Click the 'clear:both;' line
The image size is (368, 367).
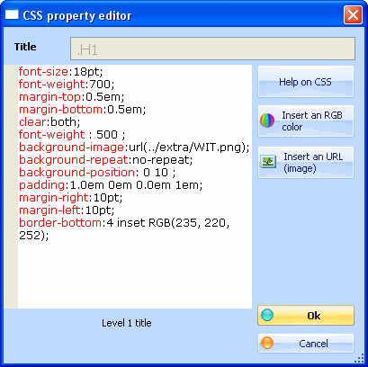coord(49,122)
